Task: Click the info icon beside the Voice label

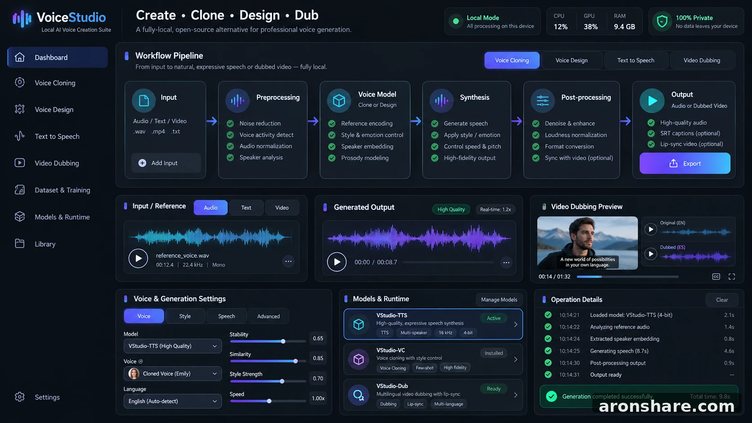Action: pyautogui.click(x=140, y=361)
